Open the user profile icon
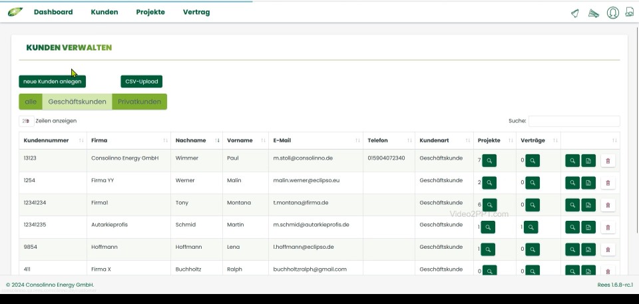 (612, 13)
